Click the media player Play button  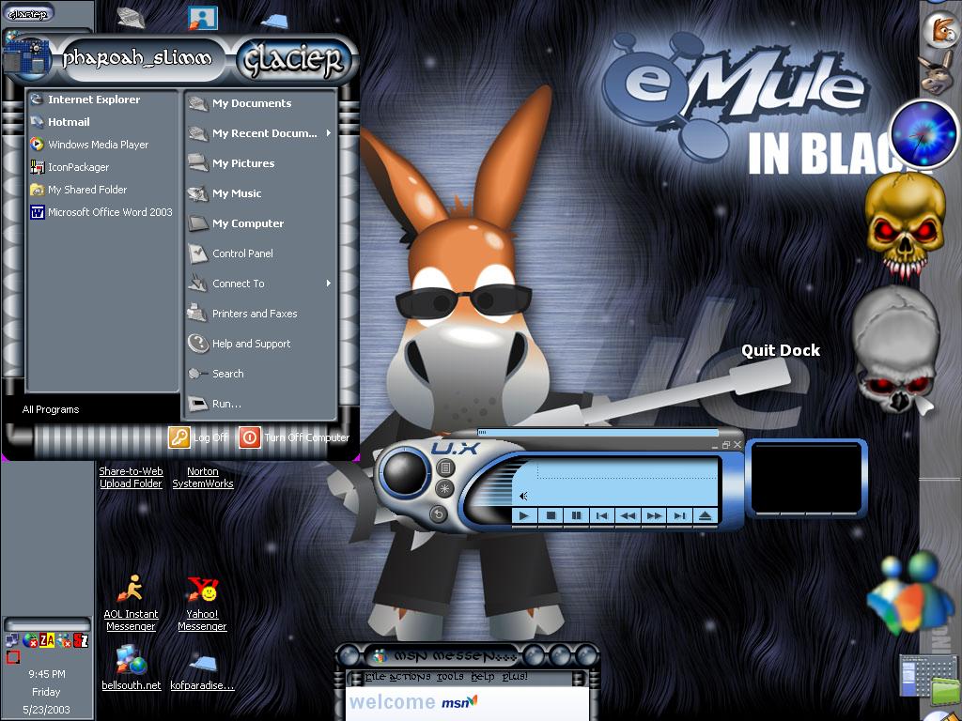pos(524,515)
